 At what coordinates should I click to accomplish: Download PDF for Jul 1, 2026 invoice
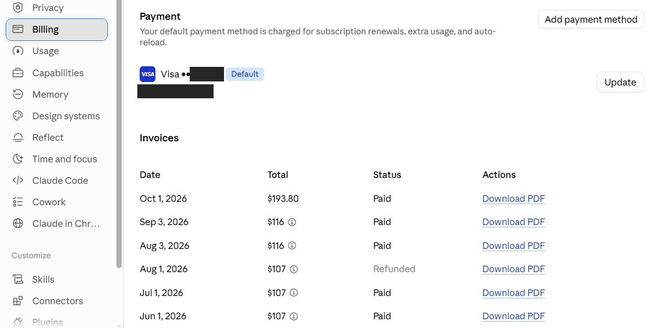513,293
